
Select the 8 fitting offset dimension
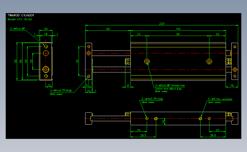(128, 86)
